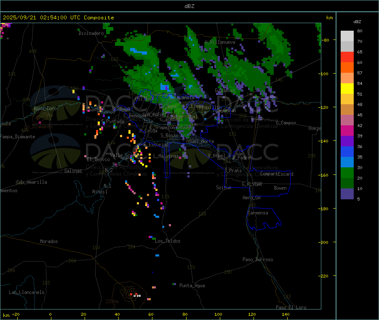Click the 'Nihuil' place label
The height and width of the screenshot is (320, 379).
(99, 192)
